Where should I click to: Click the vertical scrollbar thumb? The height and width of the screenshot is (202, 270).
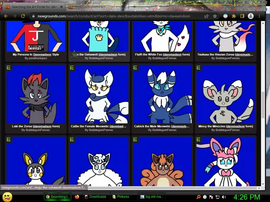point(263,105)
